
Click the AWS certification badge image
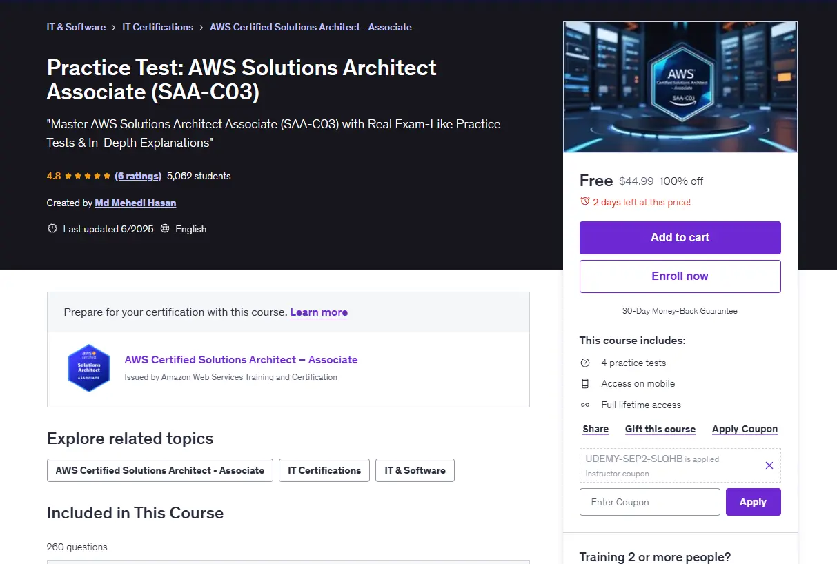[x=89, y=368]
